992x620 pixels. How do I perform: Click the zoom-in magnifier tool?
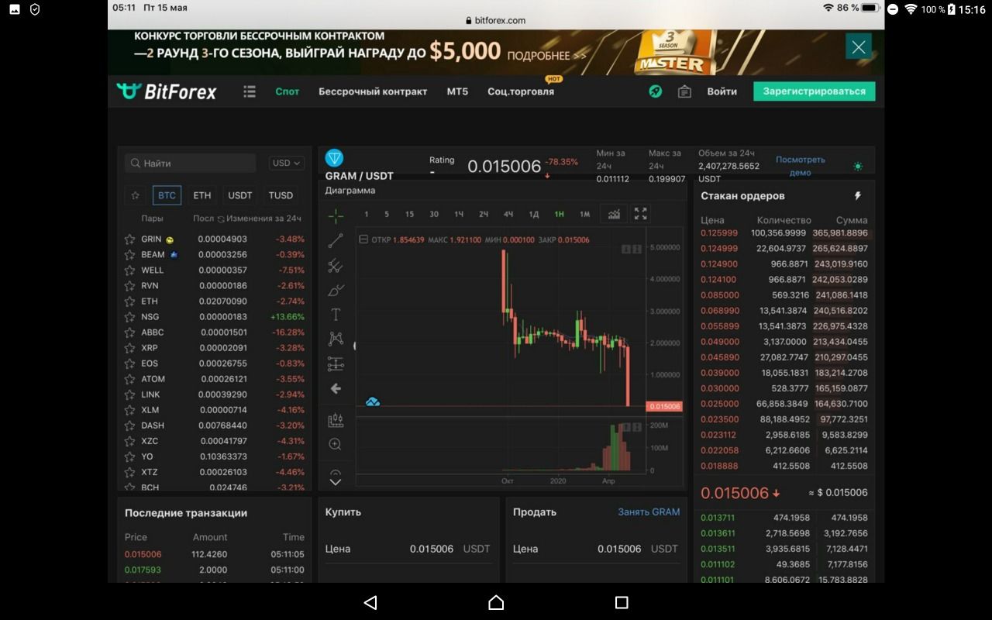[x=336, y=445]
